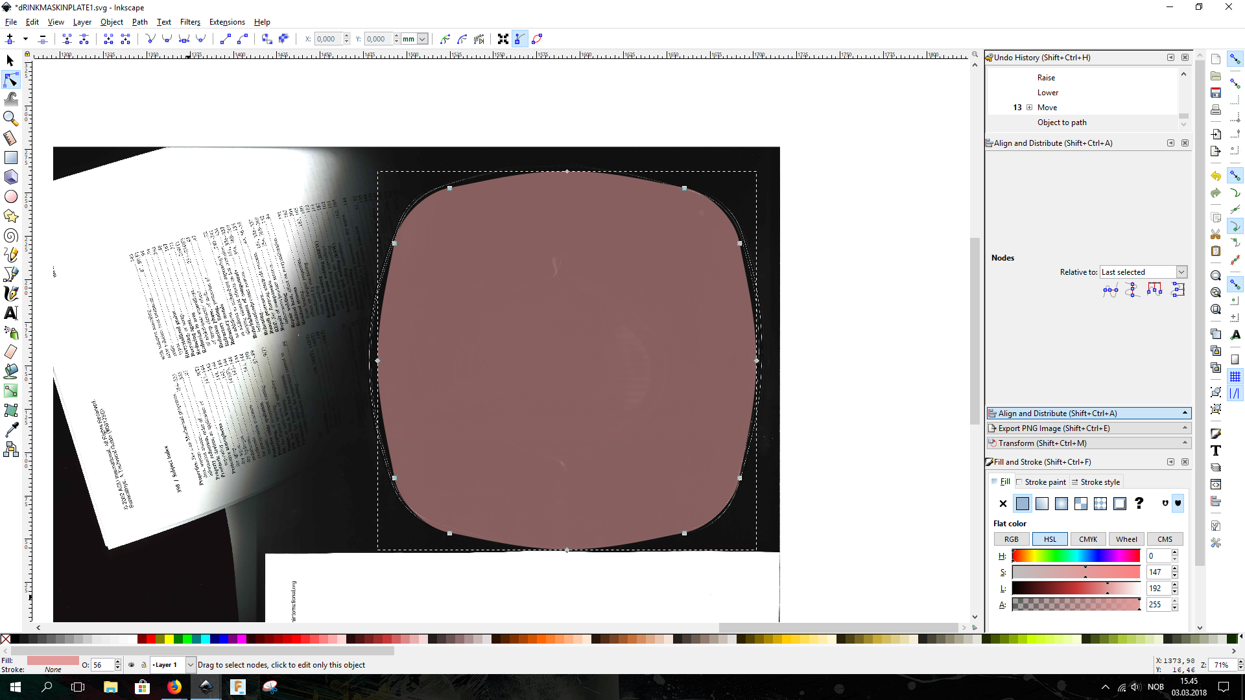The image size is (1245, 700).
Task: Set fill to No paint X
Action: pos(1003,504)
